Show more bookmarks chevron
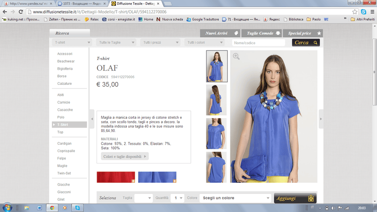The image size is (377, 212). [x=345, y=18]
